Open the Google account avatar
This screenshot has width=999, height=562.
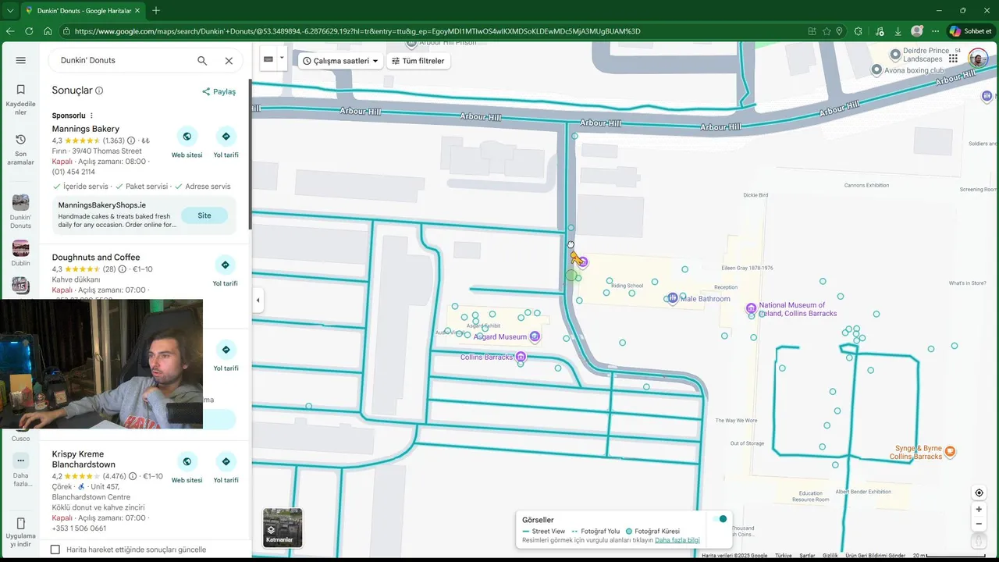pyautogui.click(x=978, y=59)
